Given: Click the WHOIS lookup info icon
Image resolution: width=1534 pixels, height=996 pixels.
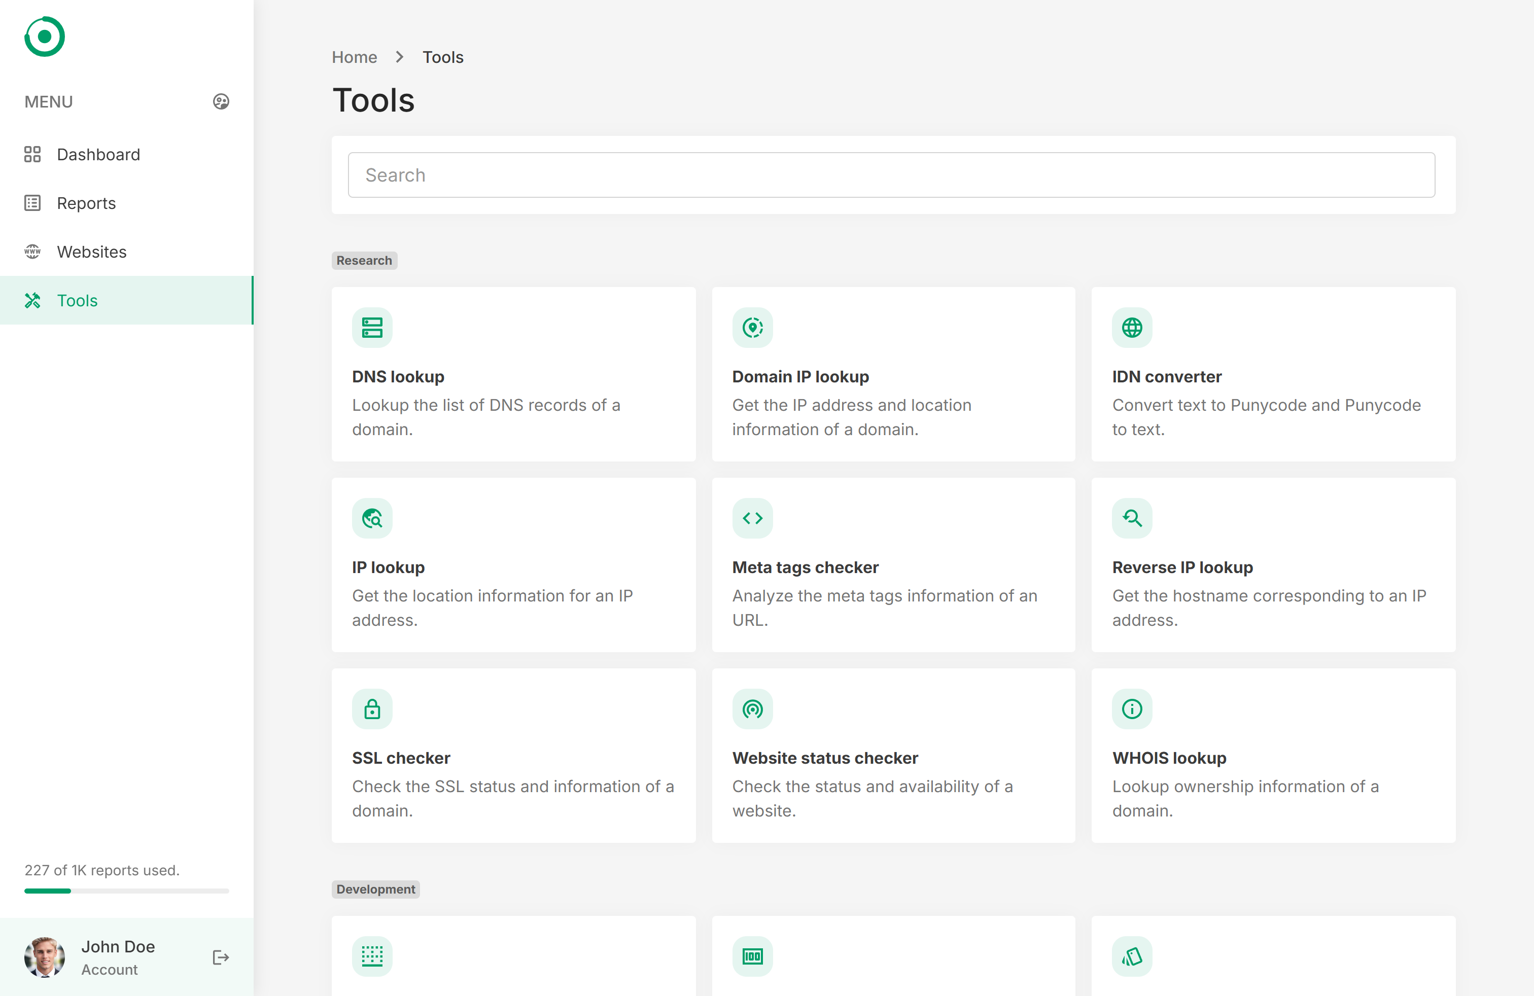Looking at the screenshot, I should pyautogui.click(x=1132, y=708).
